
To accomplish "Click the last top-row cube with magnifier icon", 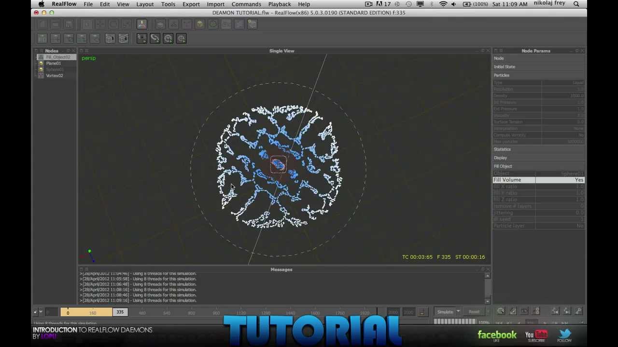I will click(x=252, y=24).
